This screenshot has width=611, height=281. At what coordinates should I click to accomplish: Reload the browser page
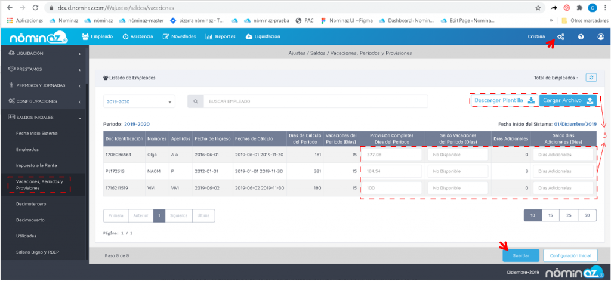click(35, 8)
